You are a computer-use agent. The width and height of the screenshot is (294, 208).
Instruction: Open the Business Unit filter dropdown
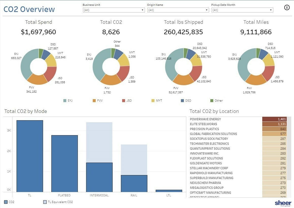point(142,10)
